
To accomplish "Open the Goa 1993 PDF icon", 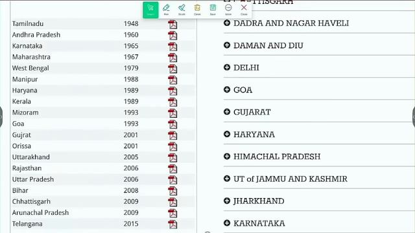I will (172, 124).
